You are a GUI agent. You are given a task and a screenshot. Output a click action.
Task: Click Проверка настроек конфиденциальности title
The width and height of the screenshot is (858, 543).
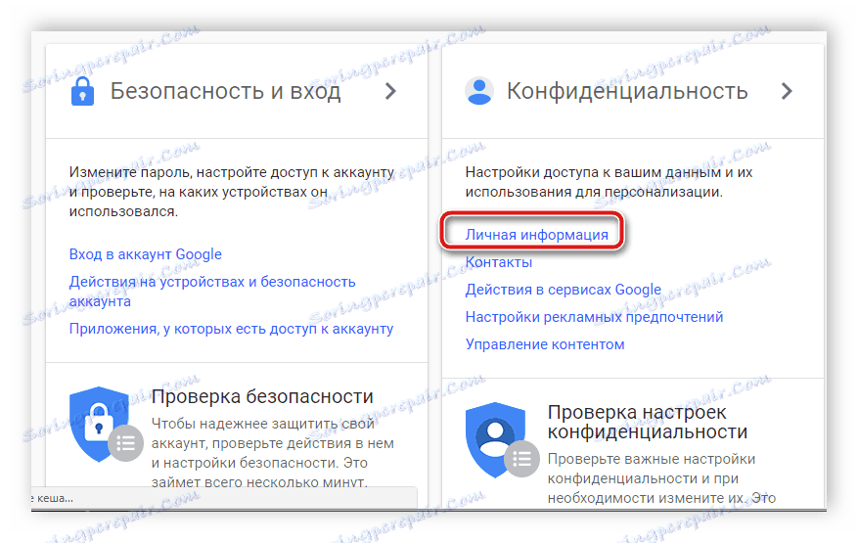[x=648, y=422]
